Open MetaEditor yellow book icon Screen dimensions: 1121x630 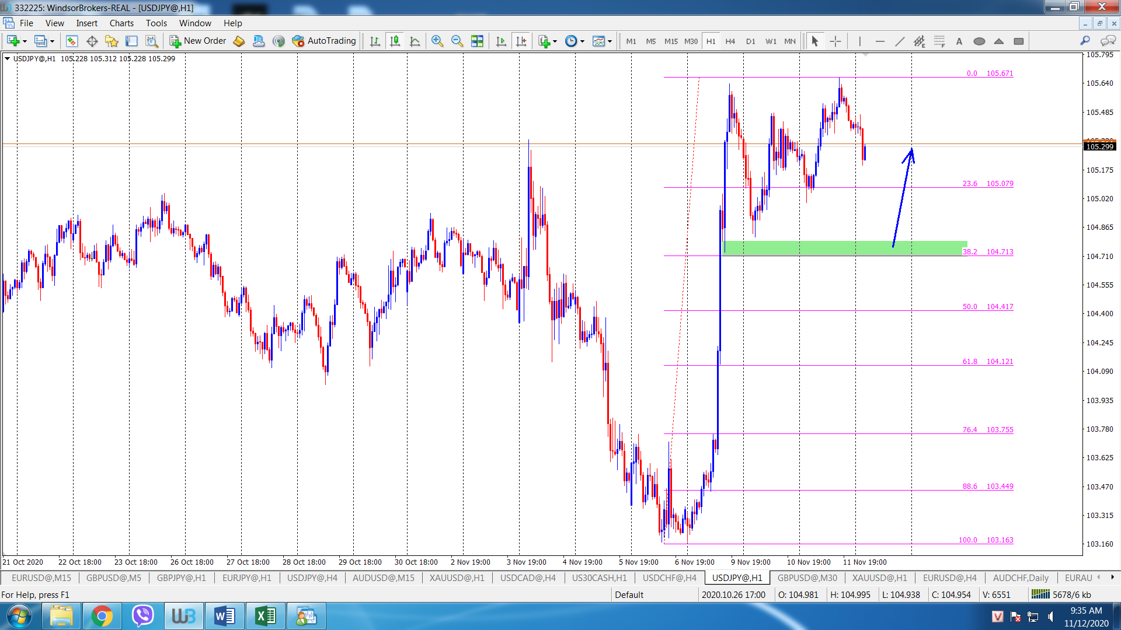[x=239, y=41]
